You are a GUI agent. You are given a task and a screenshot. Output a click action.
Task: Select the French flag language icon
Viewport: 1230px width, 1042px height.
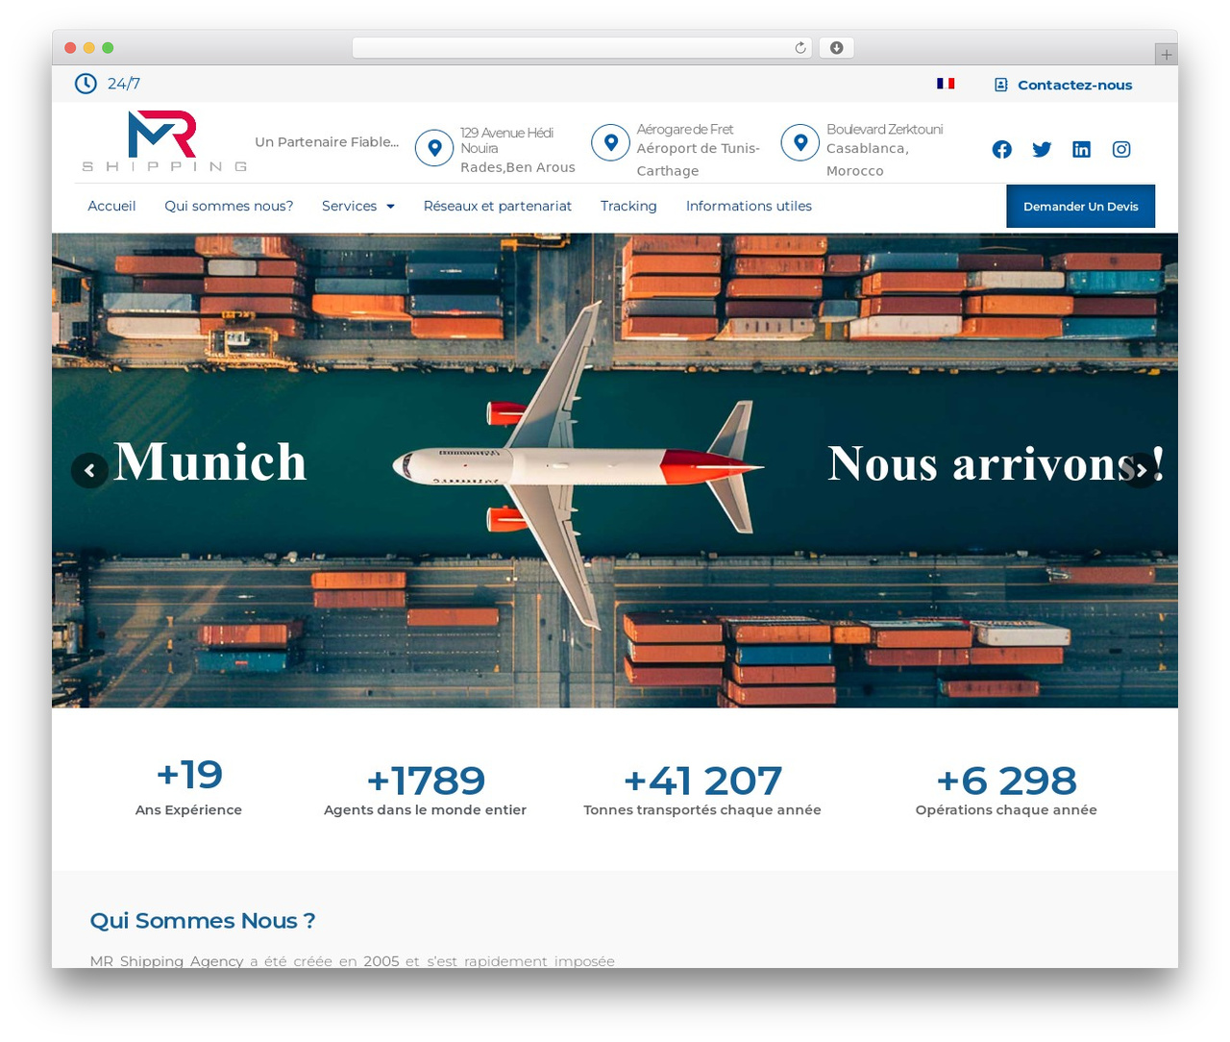pos(946,84)
